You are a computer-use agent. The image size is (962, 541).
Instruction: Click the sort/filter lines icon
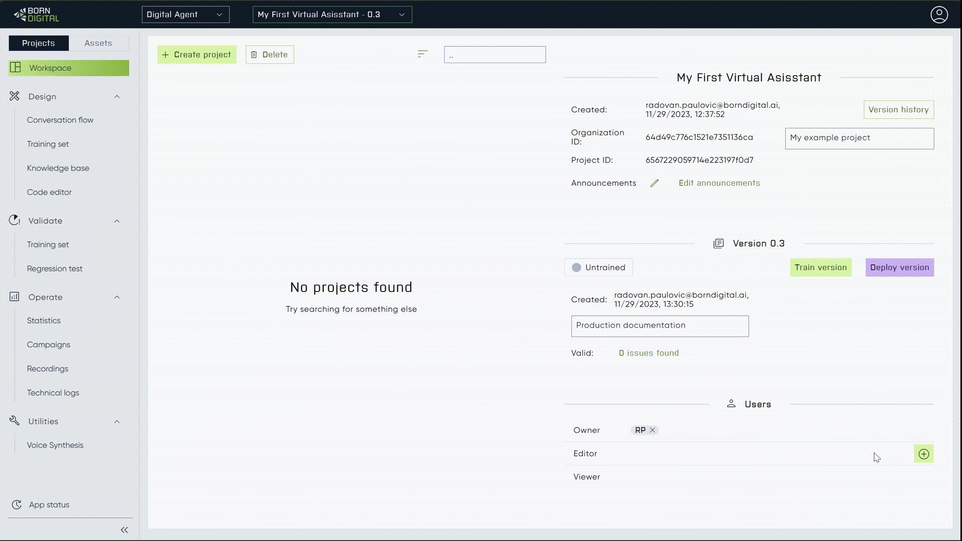pyautogui.click(x=422, y=54)
